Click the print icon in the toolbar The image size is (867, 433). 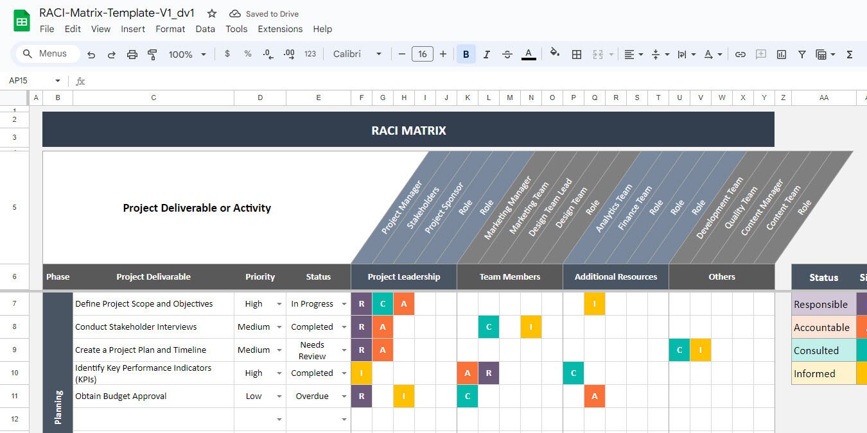point(132,54)
